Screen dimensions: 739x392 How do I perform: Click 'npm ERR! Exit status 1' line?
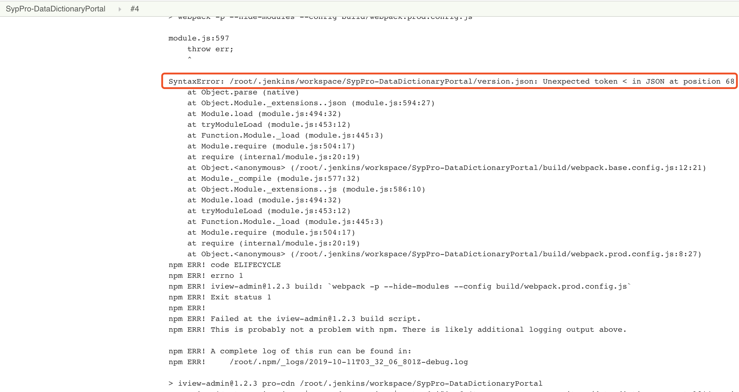(x=220, y=297)
